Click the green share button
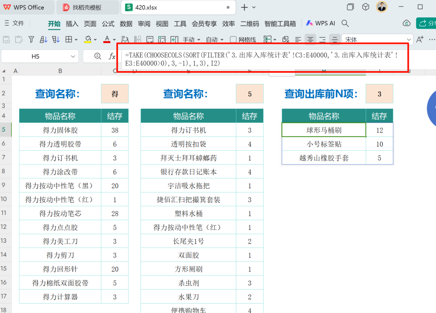The image size is (436, 313). point(426,23)
